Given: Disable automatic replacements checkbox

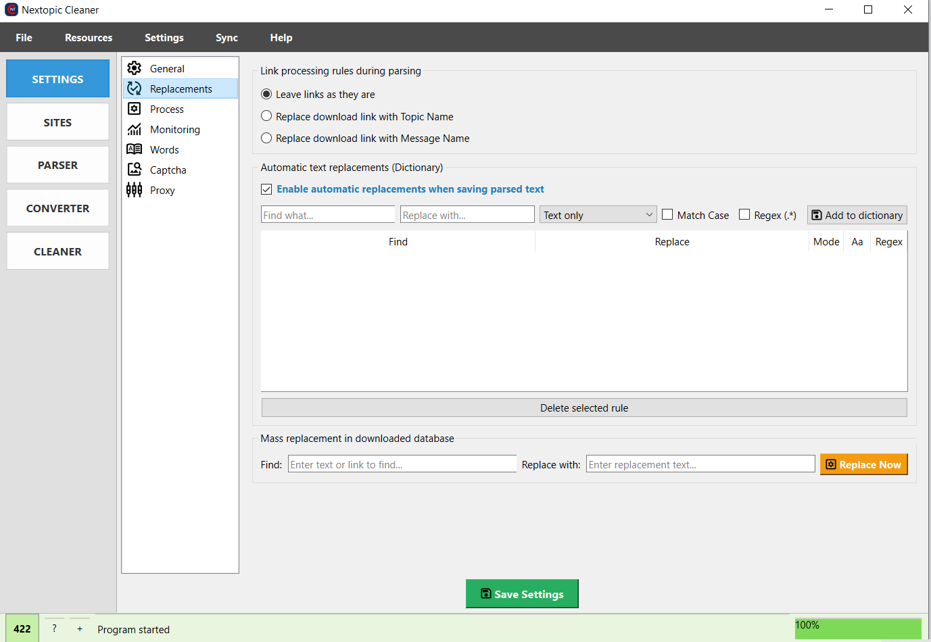Looking at the screenshot, I should [266, 189].
